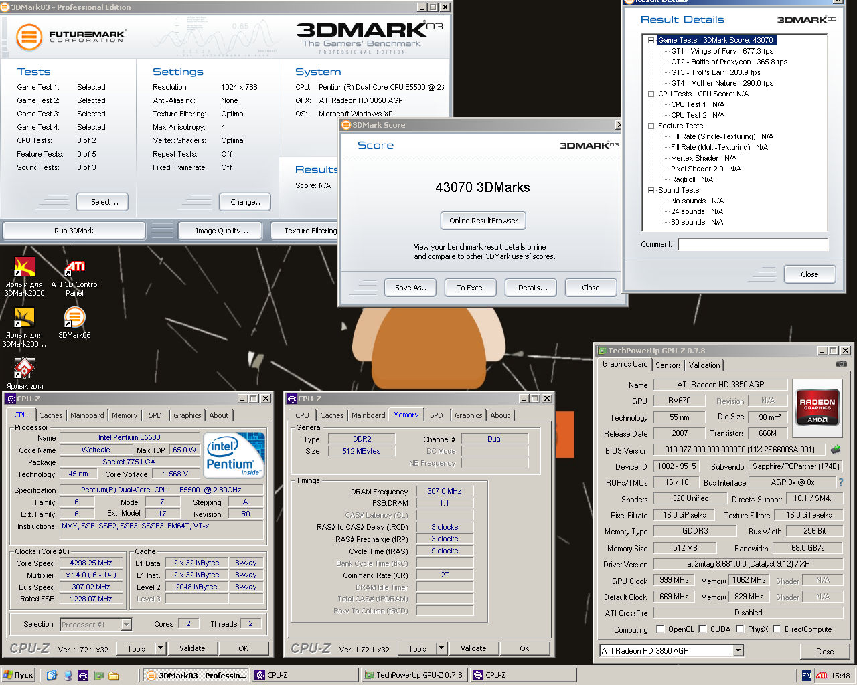Collapse the Game Tests tree node
The width and height of the screenshot is (857, 685).
651,40
